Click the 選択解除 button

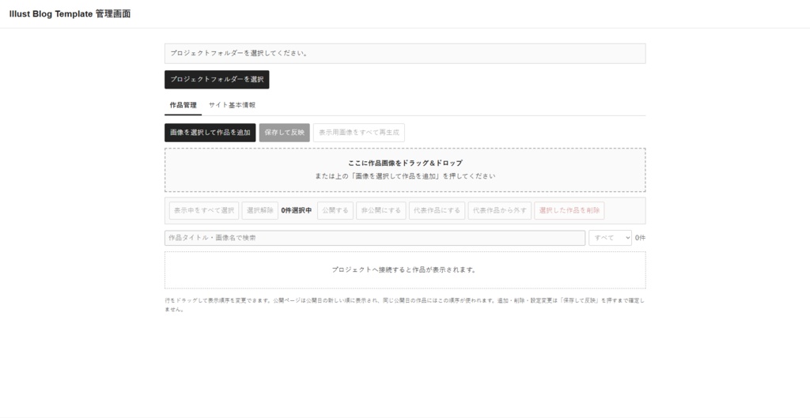point(259,210)
